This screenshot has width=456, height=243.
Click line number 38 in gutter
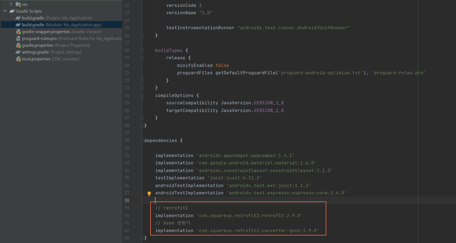point(127,200)
